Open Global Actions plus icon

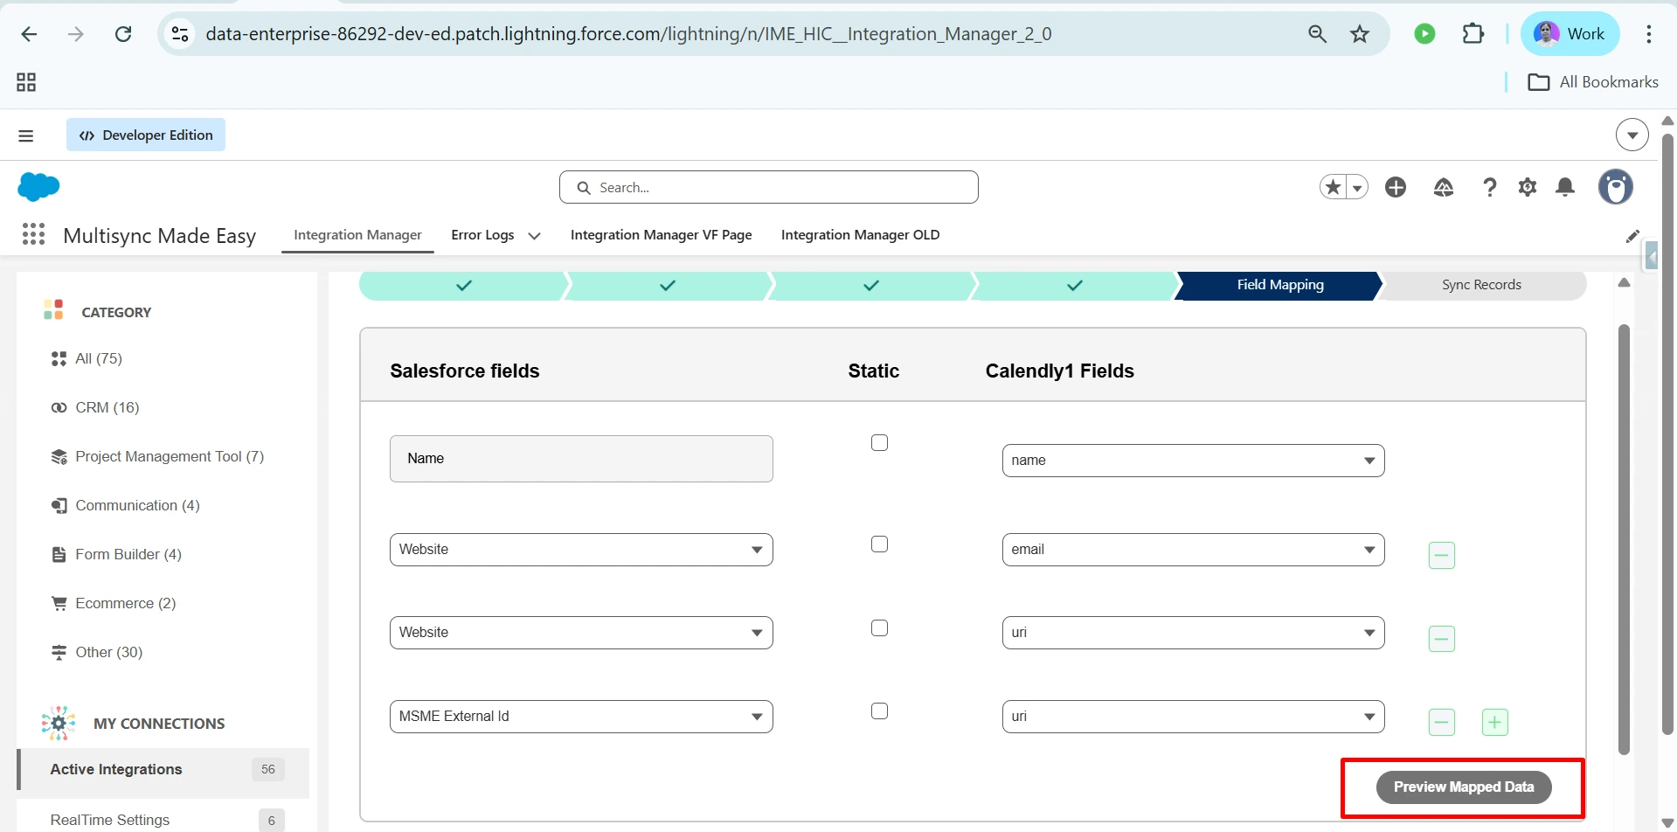point(1396,187)
